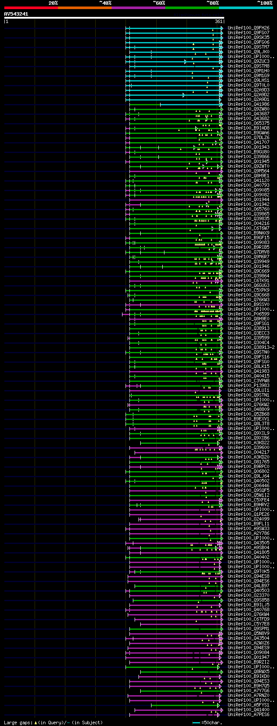Click the AV543241 query label

[x=16, y=14]
